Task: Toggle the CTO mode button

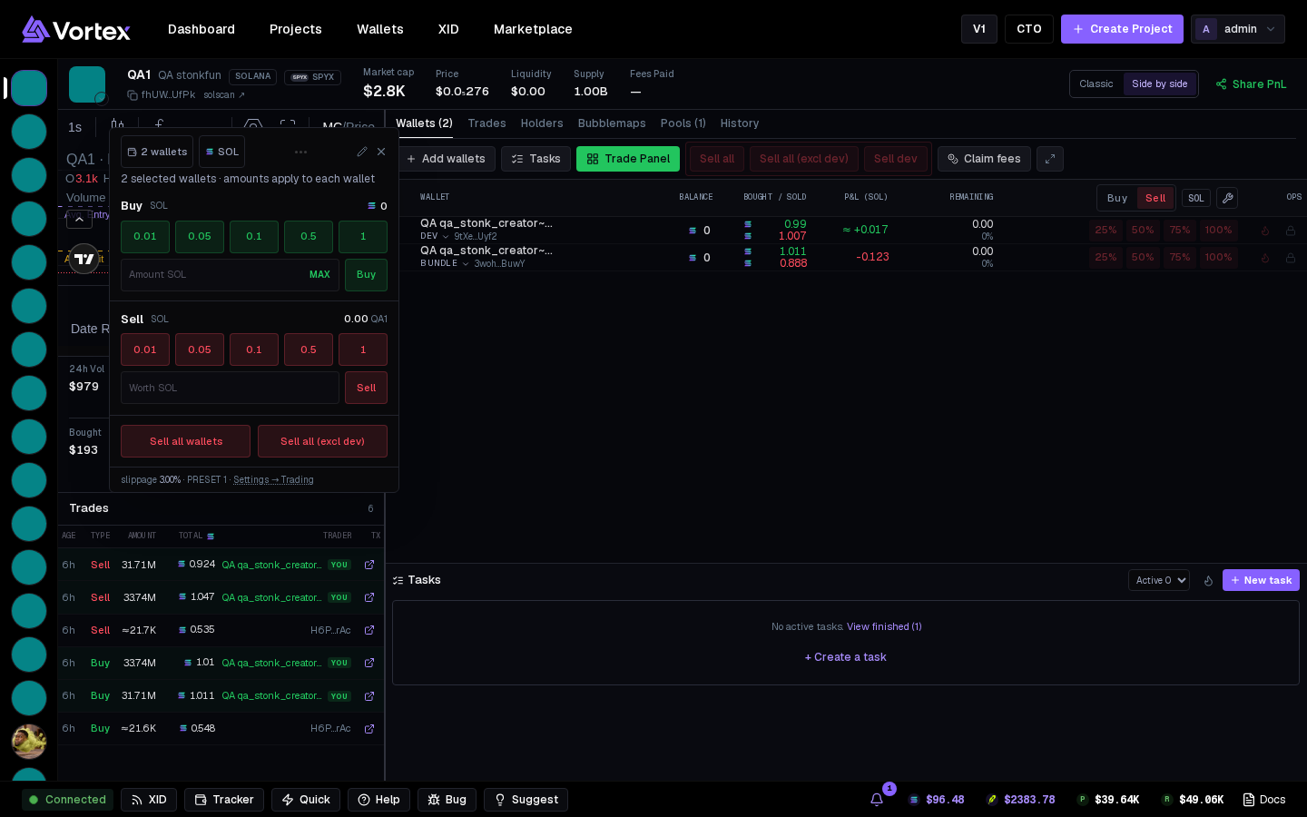Action: [1029, 29]
